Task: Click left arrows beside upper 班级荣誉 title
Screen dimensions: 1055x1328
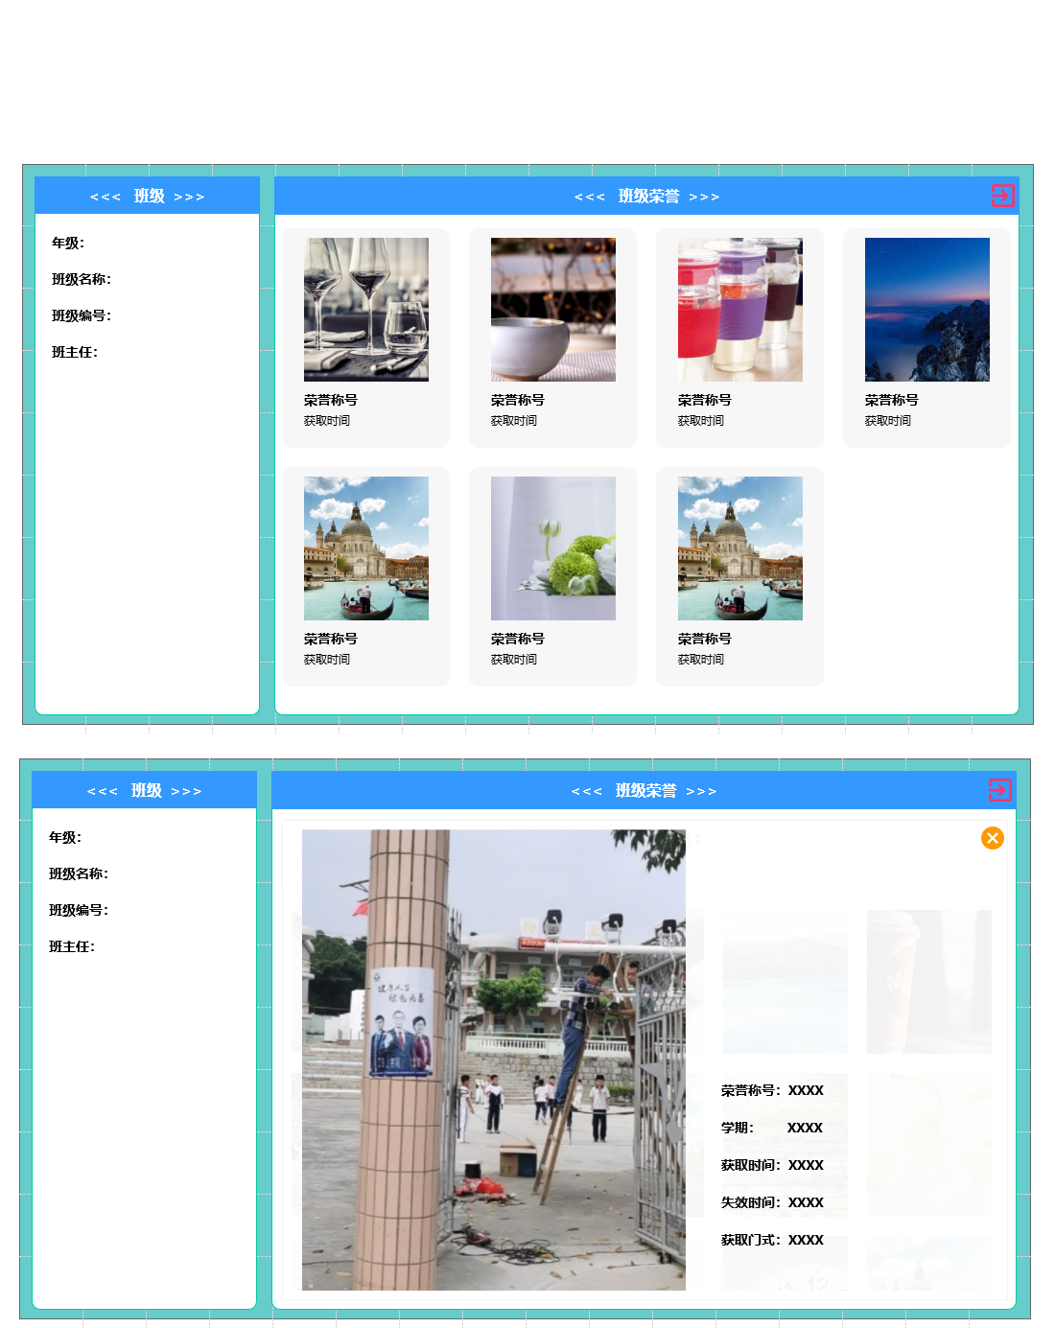Action: point(589,198)
